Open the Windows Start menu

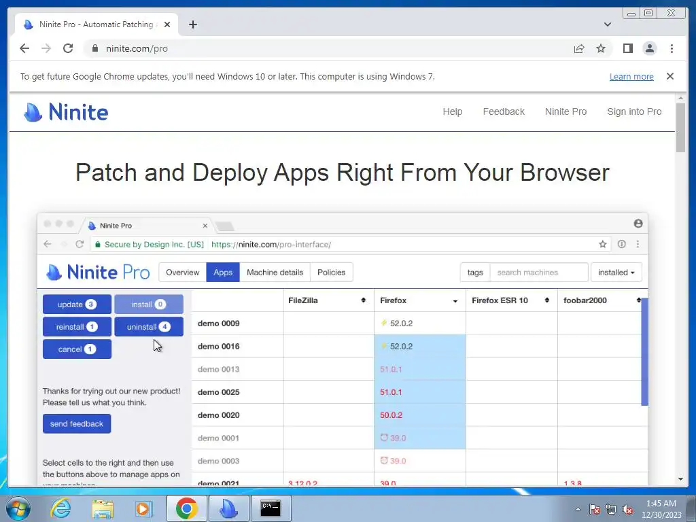(x=18, y=508)
